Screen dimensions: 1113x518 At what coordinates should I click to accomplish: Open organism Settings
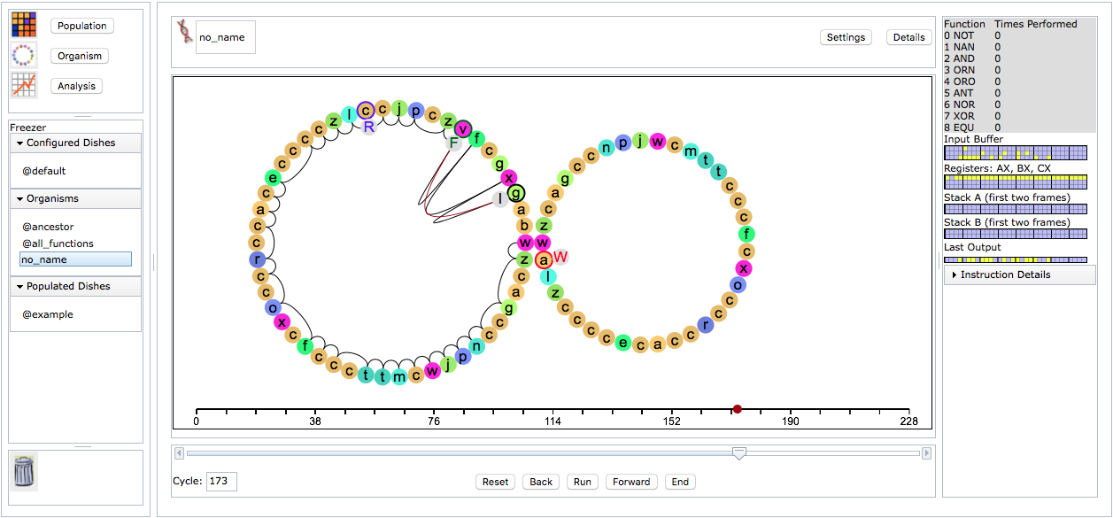tap(846, 37)
